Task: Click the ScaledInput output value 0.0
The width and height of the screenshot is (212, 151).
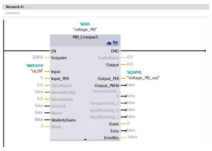Action: click(x=130, y=57)
